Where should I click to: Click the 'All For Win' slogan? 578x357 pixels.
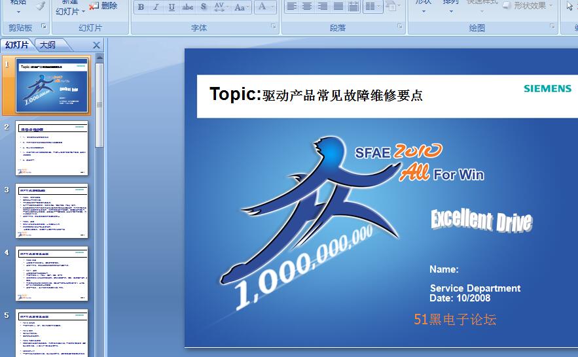pos(442,173)
